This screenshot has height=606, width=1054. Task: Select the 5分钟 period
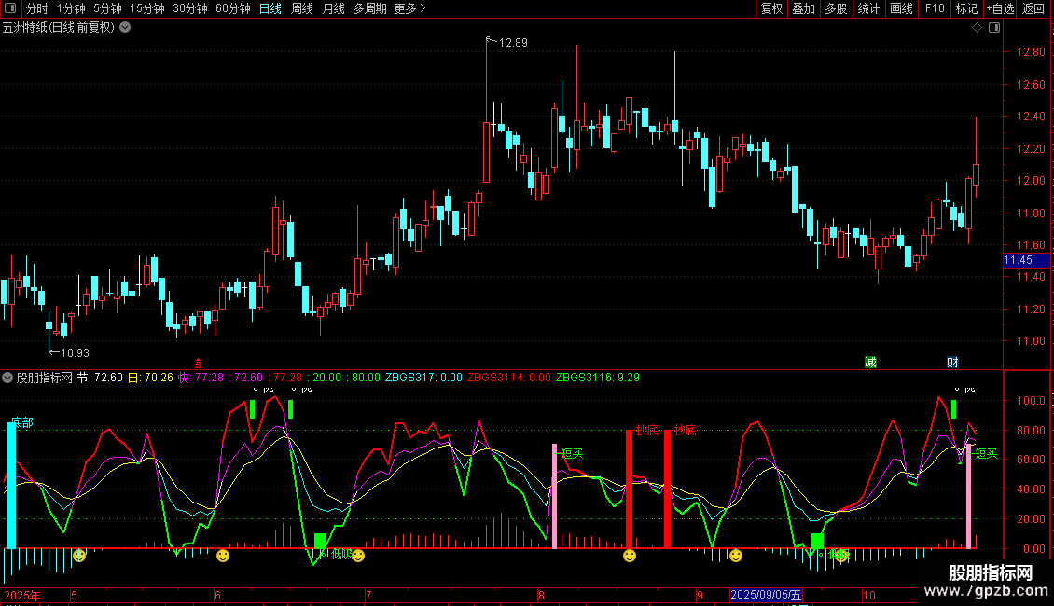point(107,8)
